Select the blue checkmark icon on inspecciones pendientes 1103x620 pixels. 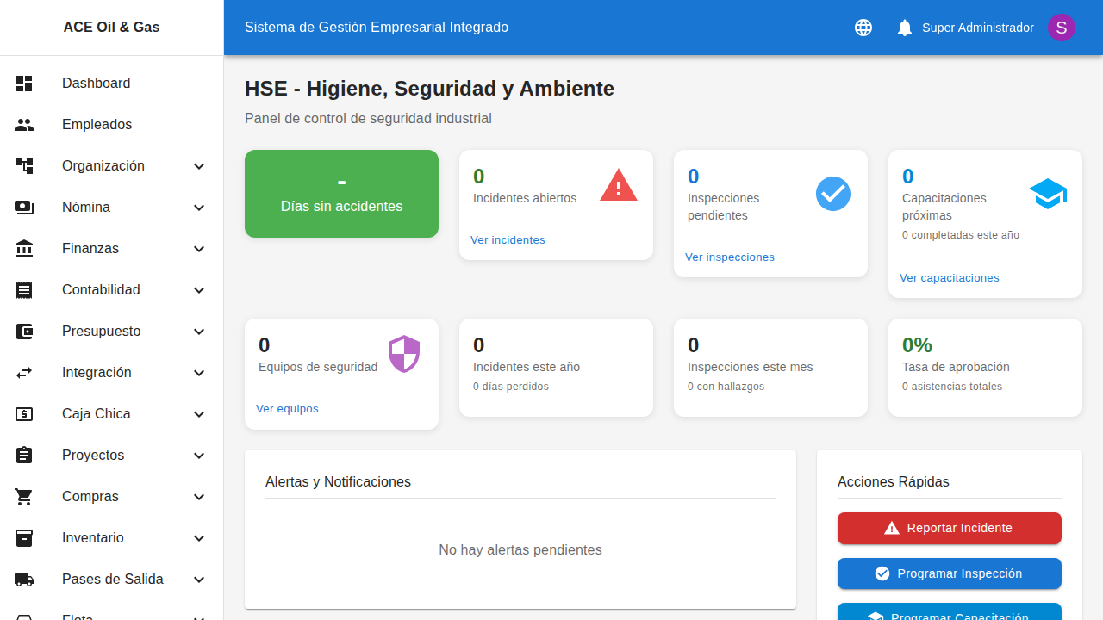pyautogui.click(x=832, y=193)
